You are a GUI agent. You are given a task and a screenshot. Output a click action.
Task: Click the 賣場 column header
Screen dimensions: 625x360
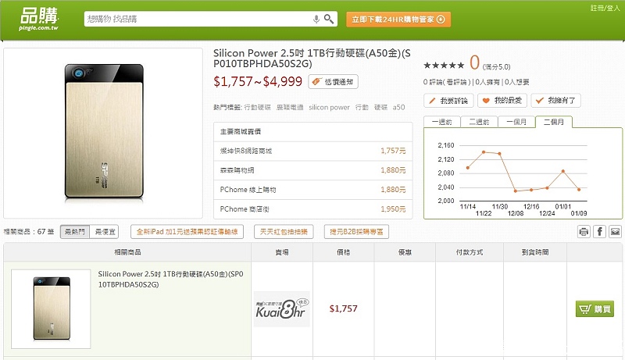coord(282,252)
